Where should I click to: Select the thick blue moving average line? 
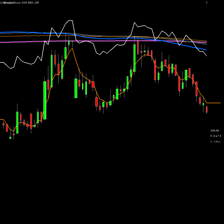click(103, 39)
